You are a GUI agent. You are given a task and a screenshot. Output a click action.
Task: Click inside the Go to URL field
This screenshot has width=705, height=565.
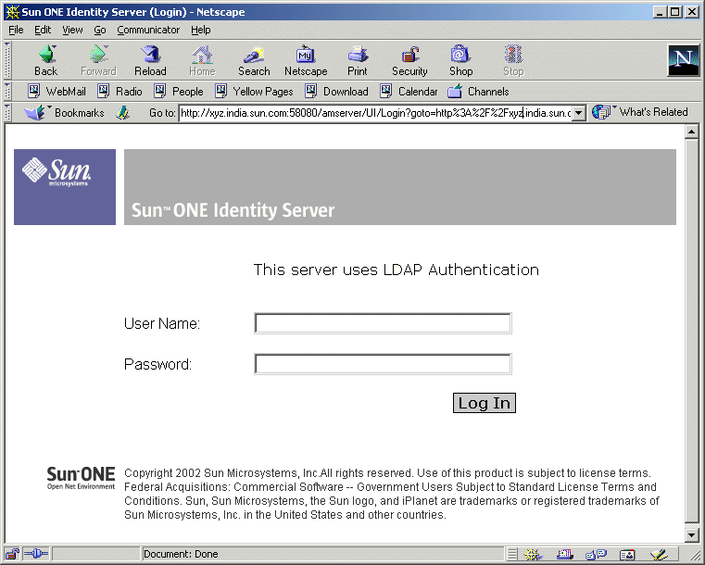[375, 113]
